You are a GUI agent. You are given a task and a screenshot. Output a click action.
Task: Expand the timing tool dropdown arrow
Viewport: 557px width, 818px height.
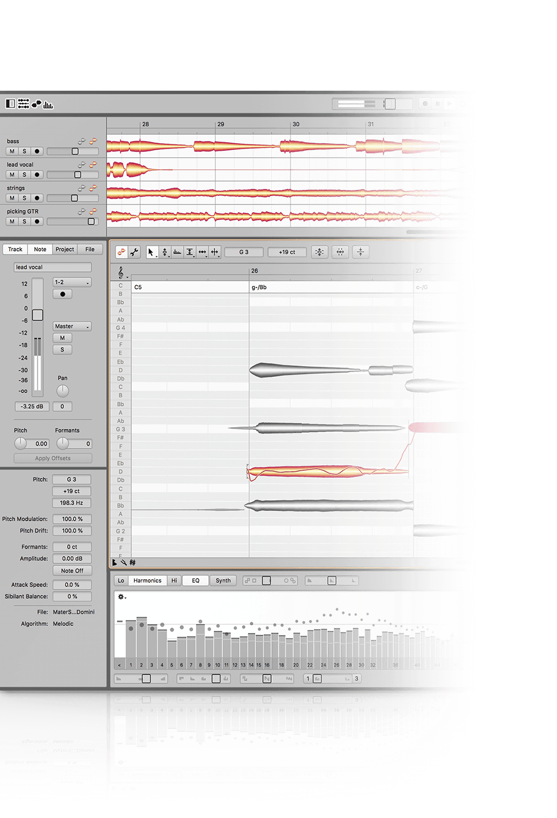(207, 257)
